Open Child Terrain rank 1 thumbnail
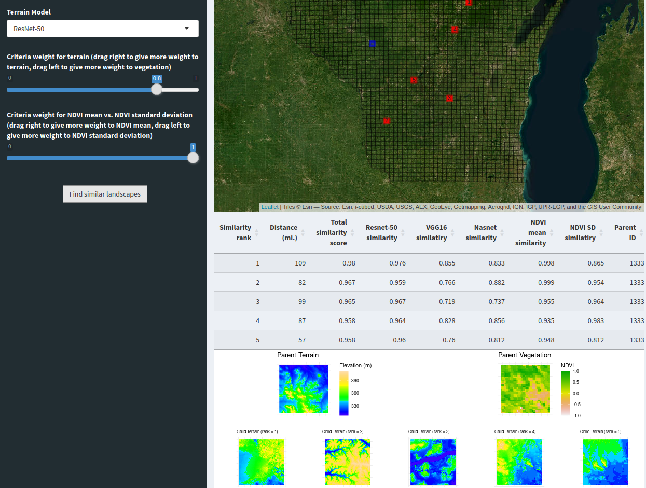The image size is (646, 488). tap(262, 462)
